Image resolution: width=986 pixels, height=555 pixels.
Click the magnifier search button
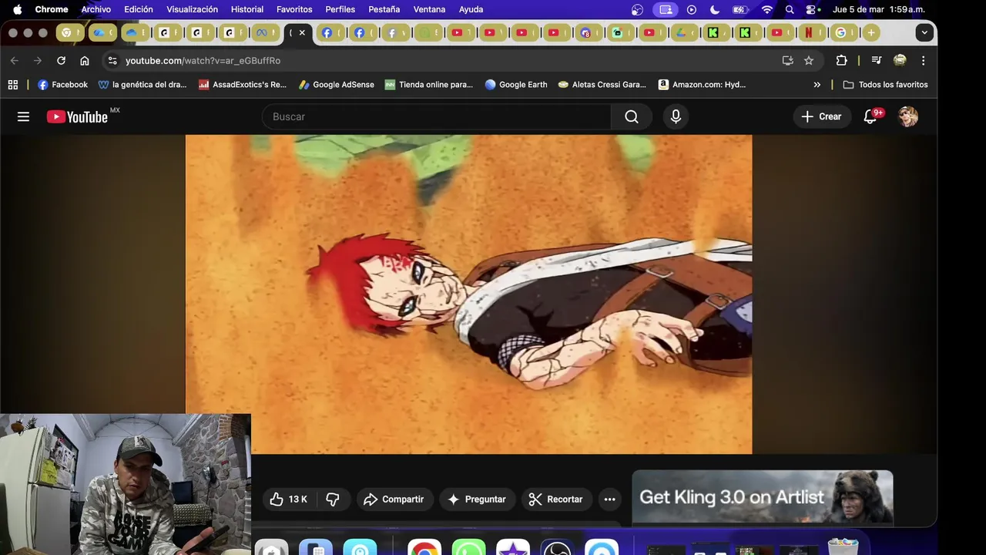point(632,116)
